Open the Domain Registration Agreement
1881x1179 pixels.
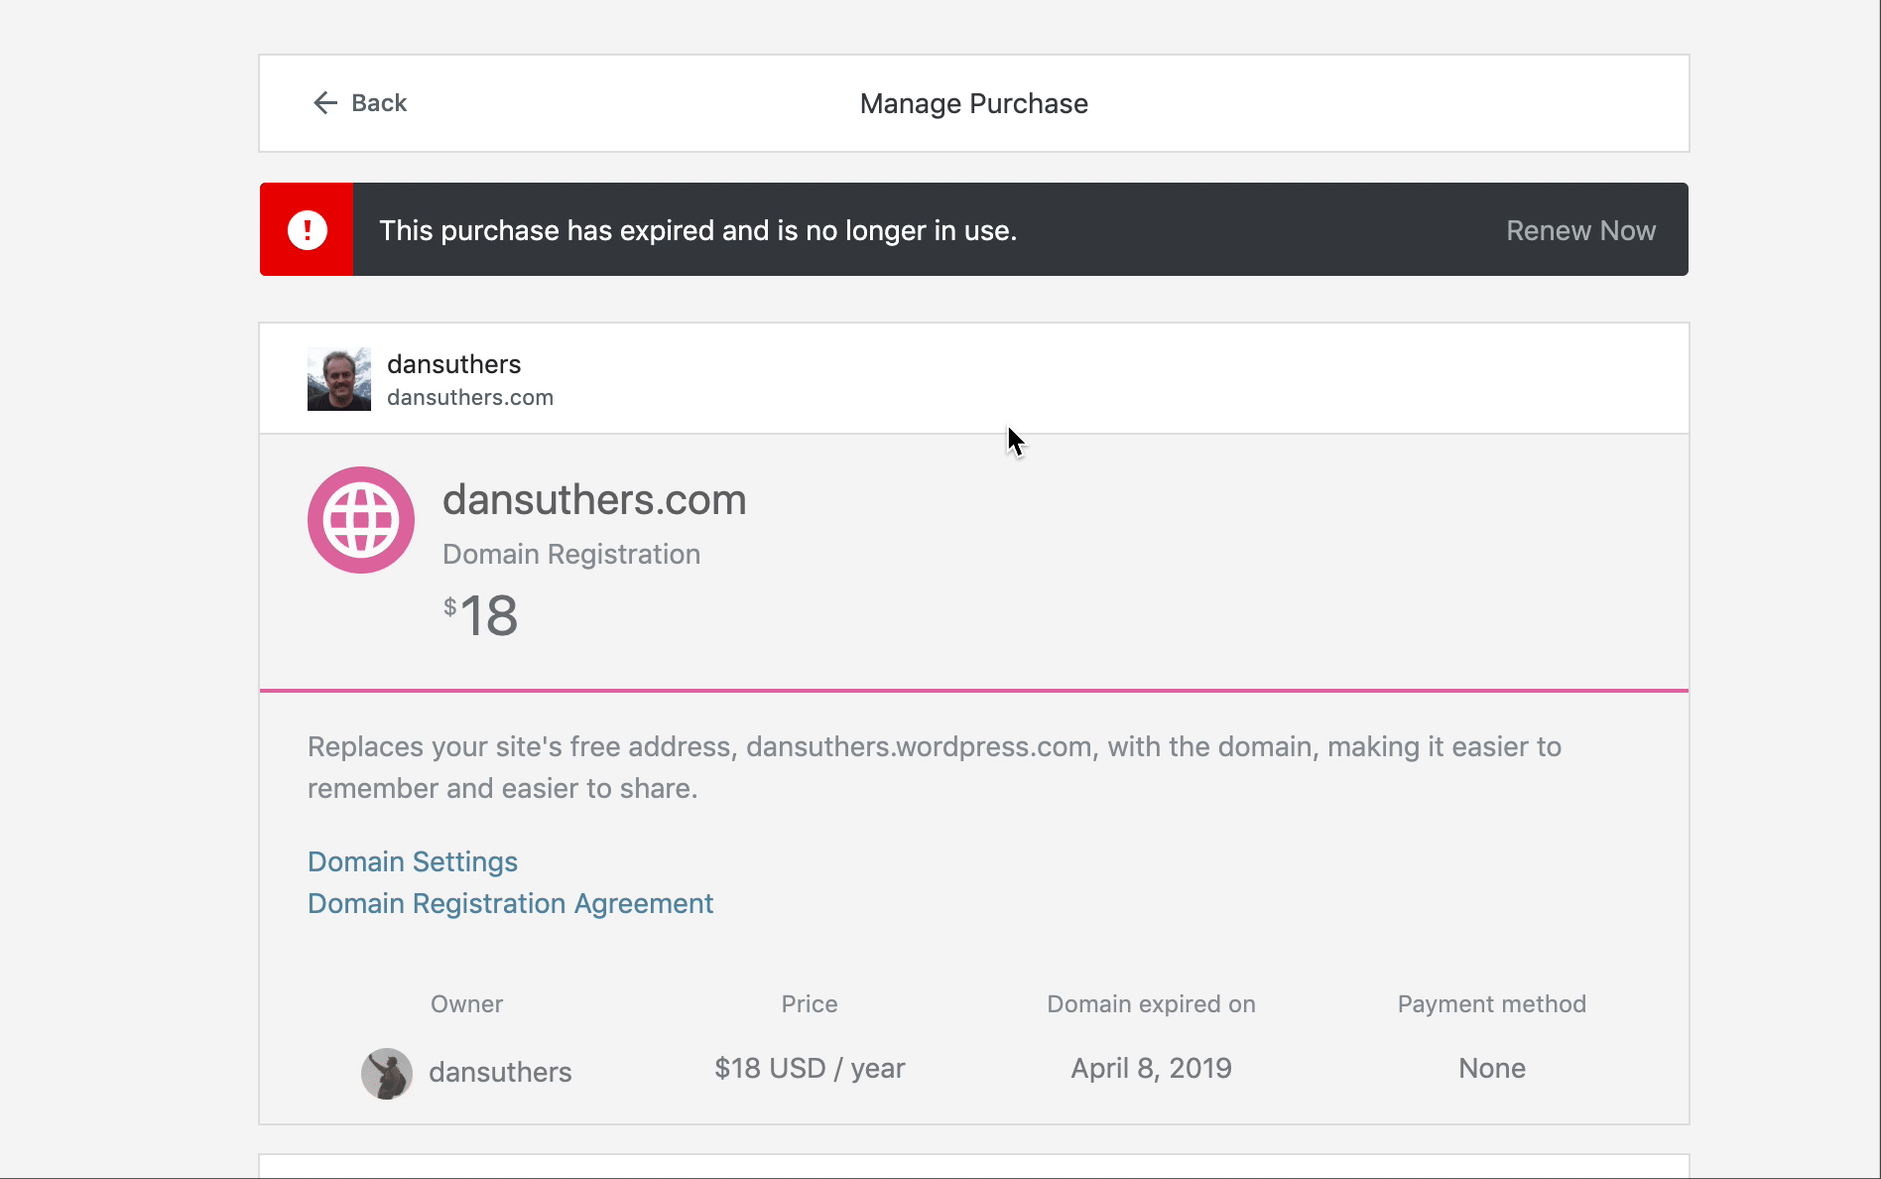tap(509, 903)
